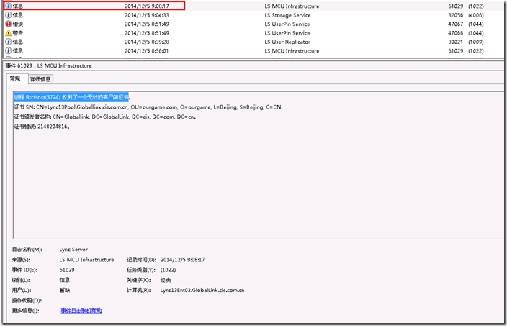Click yellow warning icon of 47068 event
This screenshot has width=507, height=326.
click(9, 33)
